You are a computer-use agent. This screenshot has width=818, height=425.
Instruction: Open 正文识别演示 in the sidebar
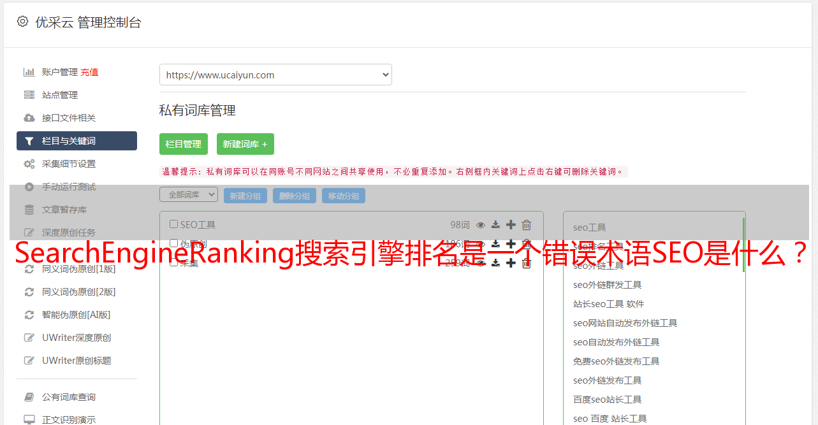pyautogui.click(x=69, y=420)
